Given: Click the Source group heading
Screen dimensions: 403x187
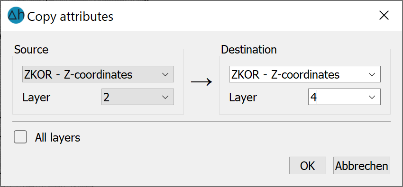Looking at the screenshot, I should point(31,50).
